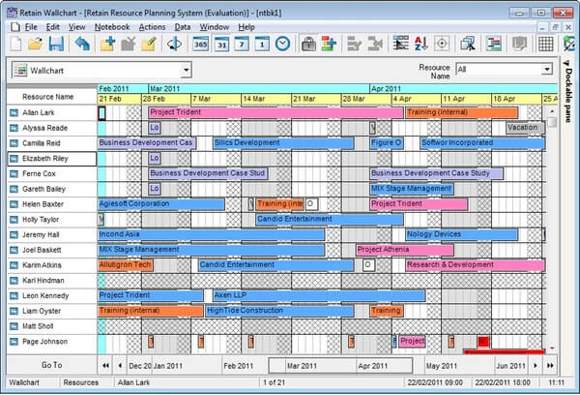Click the Resource Name column header
Image resolution: width=580 pixels, height=395 pixels.
tap(48, 97)
